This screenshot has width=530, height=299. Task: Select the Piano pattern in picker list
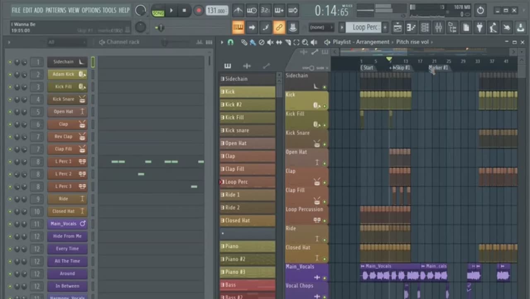point(247,246)
